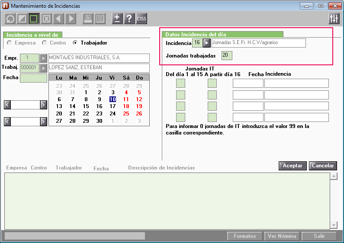344x243 pixels.
Task: Select day 18 in the calendar
Action: click(126, 106)
